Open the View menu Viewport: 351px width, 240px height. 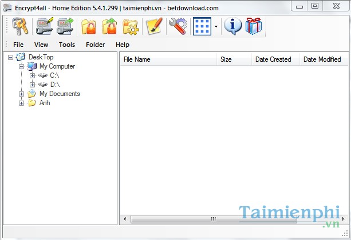click(x=41, y=45)
